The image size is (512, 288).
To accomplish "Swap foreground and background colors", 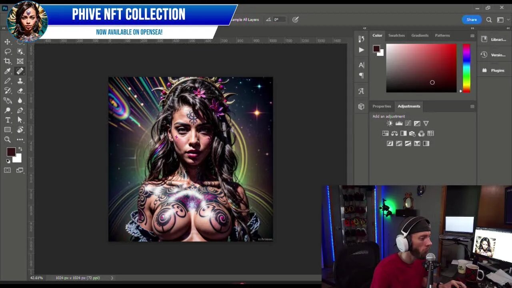I will (20, 149).
